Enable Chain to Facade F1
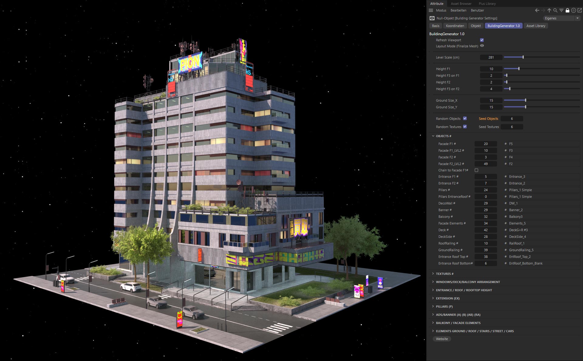The width and height of the screenshot is (583, 361). click(x=476, y=170)
